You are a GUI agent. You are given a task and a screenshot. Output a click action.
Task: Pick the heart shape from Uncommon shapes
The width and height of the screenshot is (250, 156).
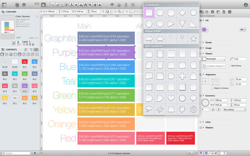pyautogui.click(x=171, y=98)
